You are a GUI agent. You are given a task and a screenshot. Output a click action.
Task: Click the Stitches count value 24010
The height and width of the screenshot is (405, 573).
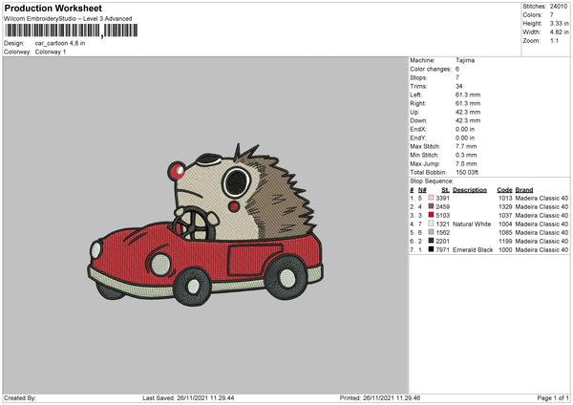(x=560, y=8)
